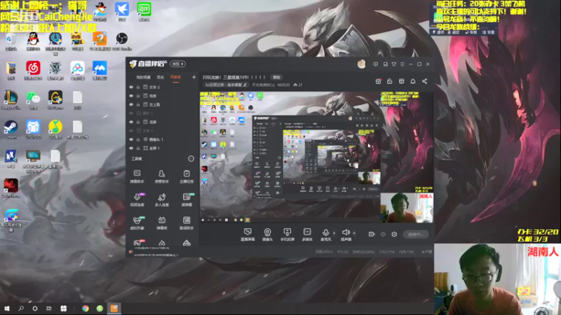561x315 pixels.
Task: Edit the game category via the pencil
Action: pyautogui.click(x=245, y=85)
